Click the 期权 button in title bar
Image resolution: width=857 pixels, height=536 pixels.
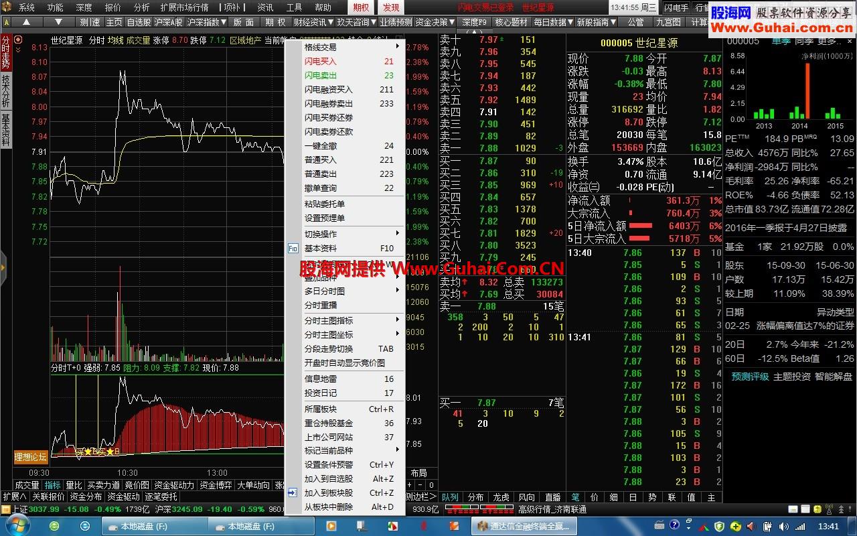(361, 7)
